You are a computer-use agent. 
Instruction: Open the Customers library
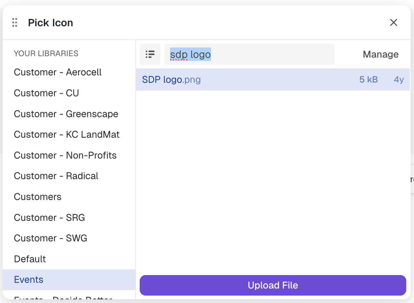pos(69,197)
